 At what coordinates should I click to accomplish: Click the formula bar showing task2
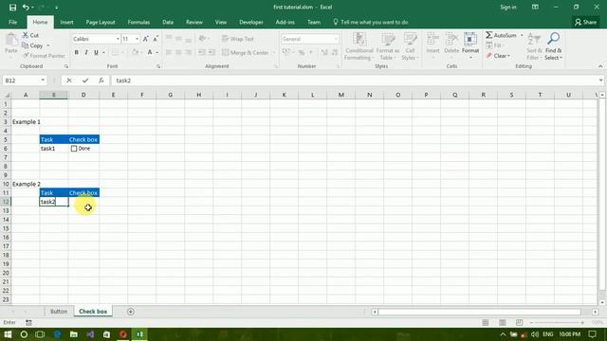[x=354, y=81]
